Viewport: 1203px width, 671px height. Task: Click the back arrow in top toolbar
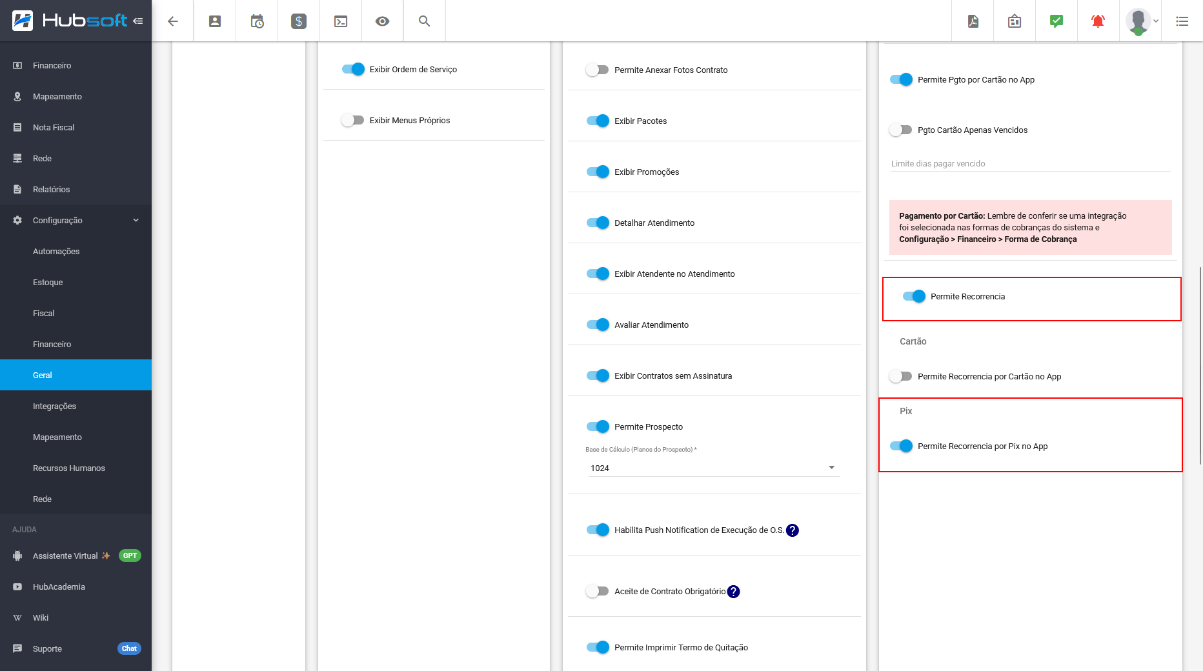pyautogui.click(x=172, y=21)
